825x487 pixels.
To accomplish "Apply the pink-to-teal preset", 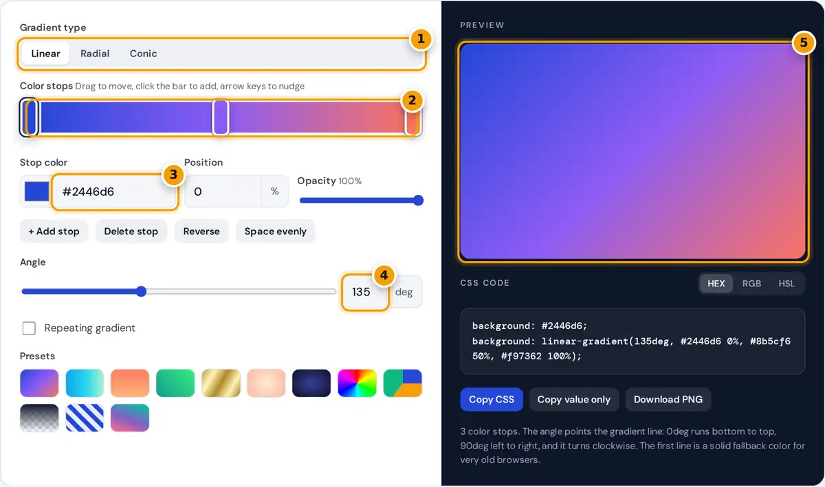I will [x=130, y=418].
